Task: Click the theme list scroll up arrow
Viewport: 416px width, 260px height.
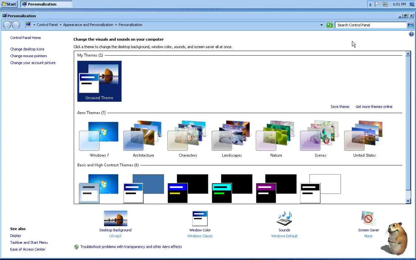Action: (x=408, y=54)
